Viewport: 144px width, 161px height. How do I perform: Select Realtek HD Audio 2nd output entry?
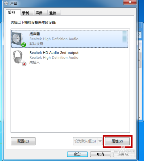70,58
